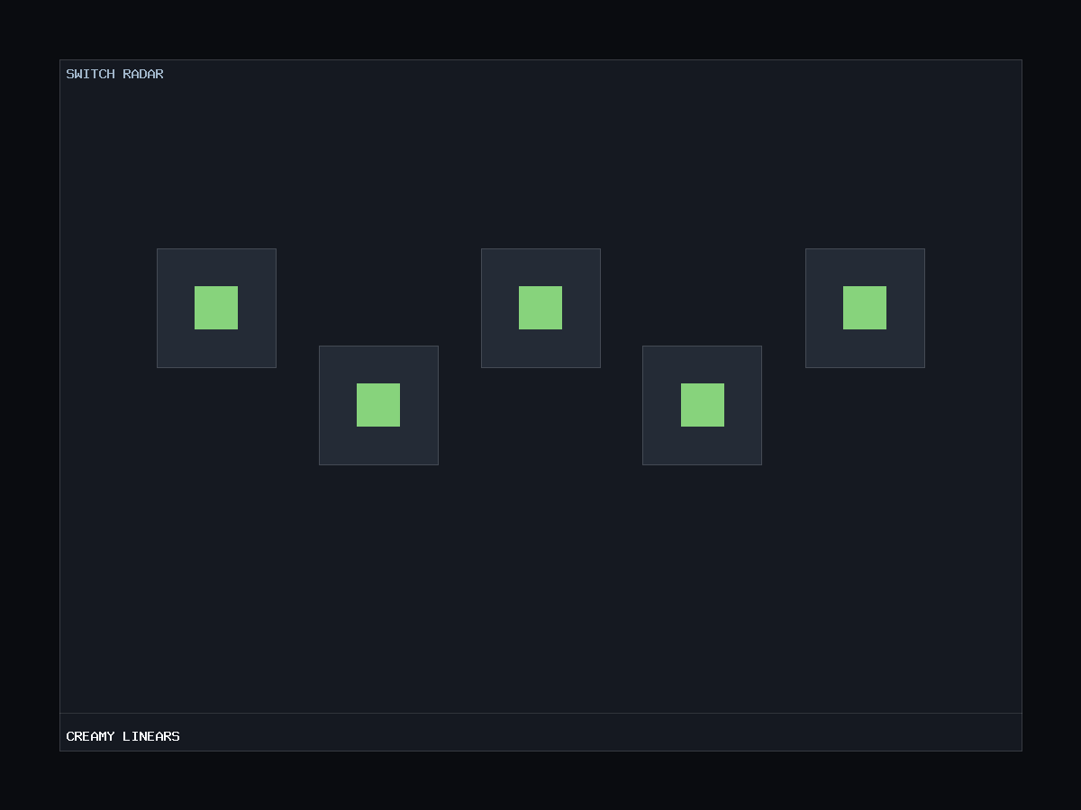Click the empty radar area below the switches

[540, 585]
